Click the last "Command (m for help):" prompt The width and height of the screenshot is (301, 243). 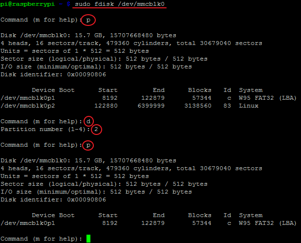click(41, 239)
